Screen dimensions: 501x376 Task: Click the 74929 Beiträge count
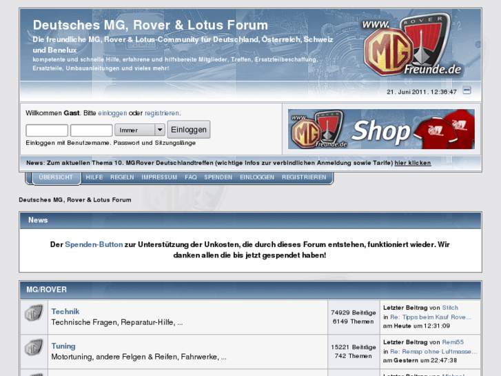point(354,313)
